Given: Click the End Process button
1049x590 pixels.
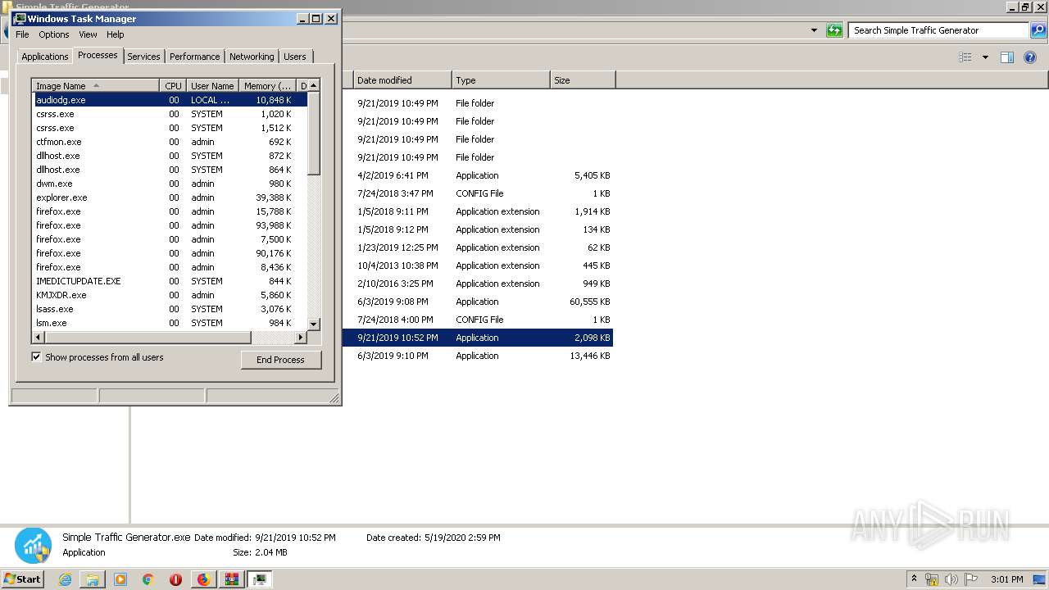Looking at the screenshot, I should [x=280, y=360].
